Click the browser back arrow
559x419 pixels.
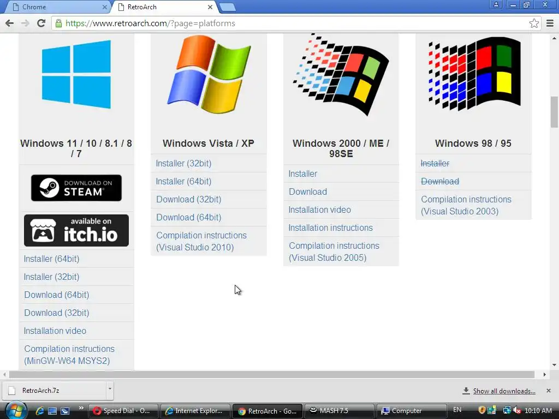coord(9,23)
